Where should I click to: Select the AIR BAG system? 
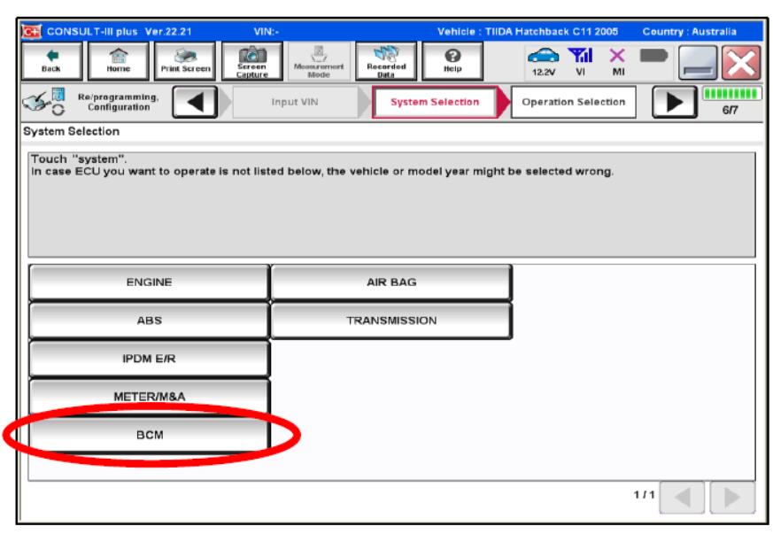coord(391,282)
